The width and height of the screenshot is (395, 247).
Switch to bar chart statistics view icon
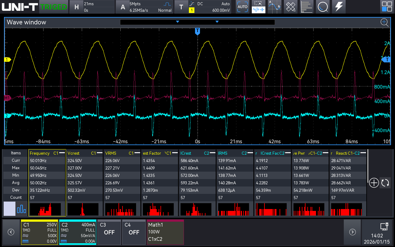(22, 209)
